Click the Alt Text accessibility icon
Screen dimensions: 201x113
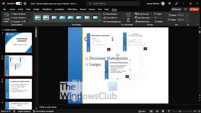click(128, 18)
